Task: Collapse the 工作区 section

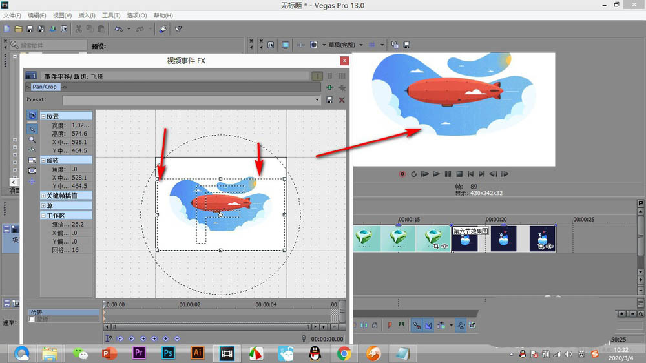Action: (43, 216)
